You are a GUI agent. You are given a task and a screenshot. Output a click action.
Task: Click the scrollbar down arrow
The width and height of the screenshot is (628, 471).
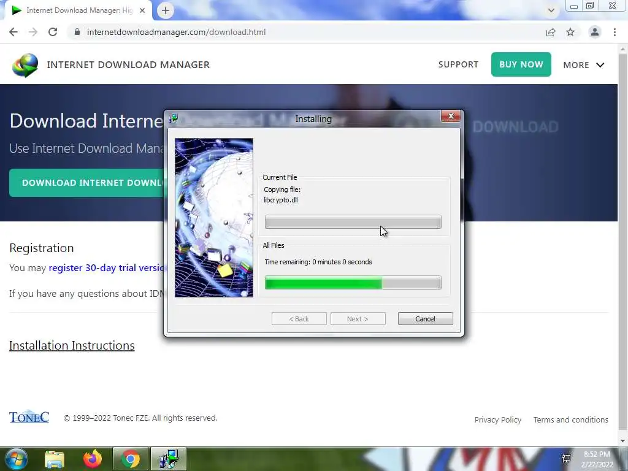pos(623,440)
